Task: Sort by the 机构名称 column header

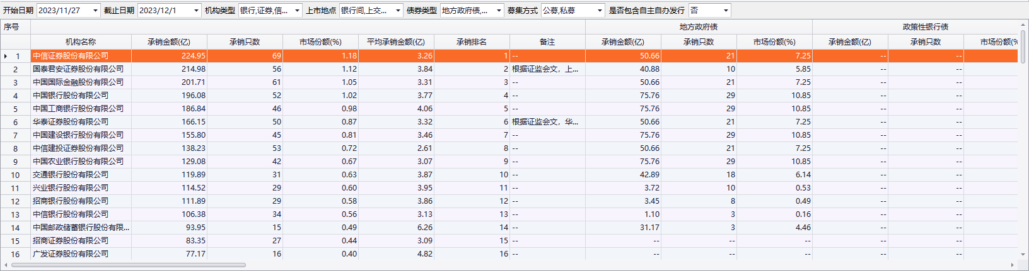Action: pos(81,42)
